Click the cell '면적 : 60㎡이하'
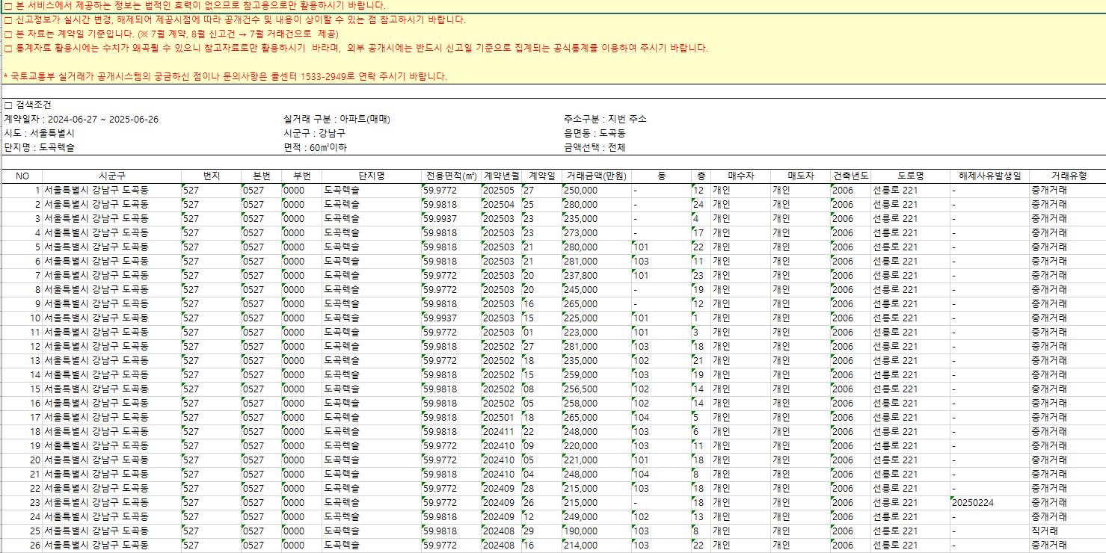Viewport: 1106px width, 553px height. pos(315,148)
